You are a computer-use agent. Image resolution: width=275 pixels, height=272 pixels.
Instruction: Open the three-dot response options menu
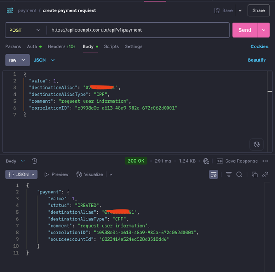pyautogui.click(x=266, y=161)
